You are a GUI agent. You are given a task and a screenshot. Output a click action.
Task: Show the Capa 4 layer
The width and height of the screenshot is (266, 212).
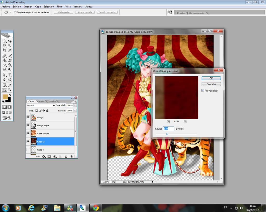coord(28,150)
